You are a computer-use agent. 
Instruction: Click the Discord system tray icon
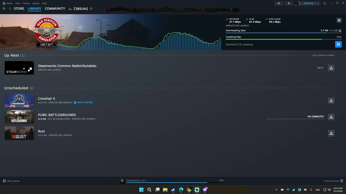(305, 190)
